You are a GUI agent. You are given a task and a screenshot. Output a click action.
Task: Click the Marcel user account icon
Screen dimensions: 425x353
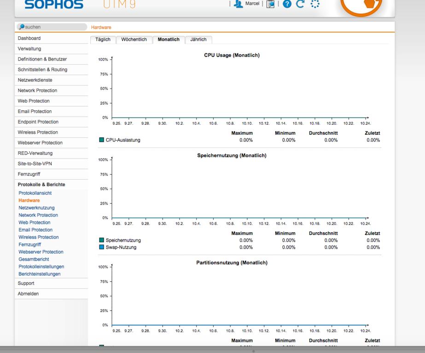pos(238,4)
